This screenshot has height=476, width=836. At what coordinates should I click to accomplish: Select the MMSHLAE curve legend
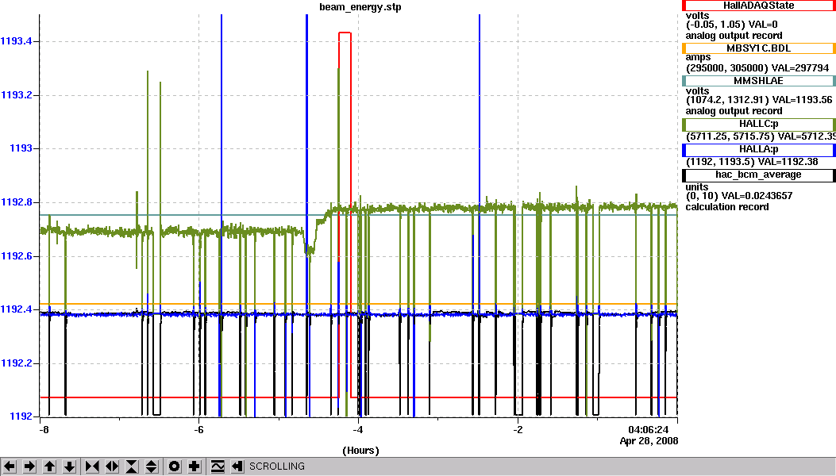point(759,81)
